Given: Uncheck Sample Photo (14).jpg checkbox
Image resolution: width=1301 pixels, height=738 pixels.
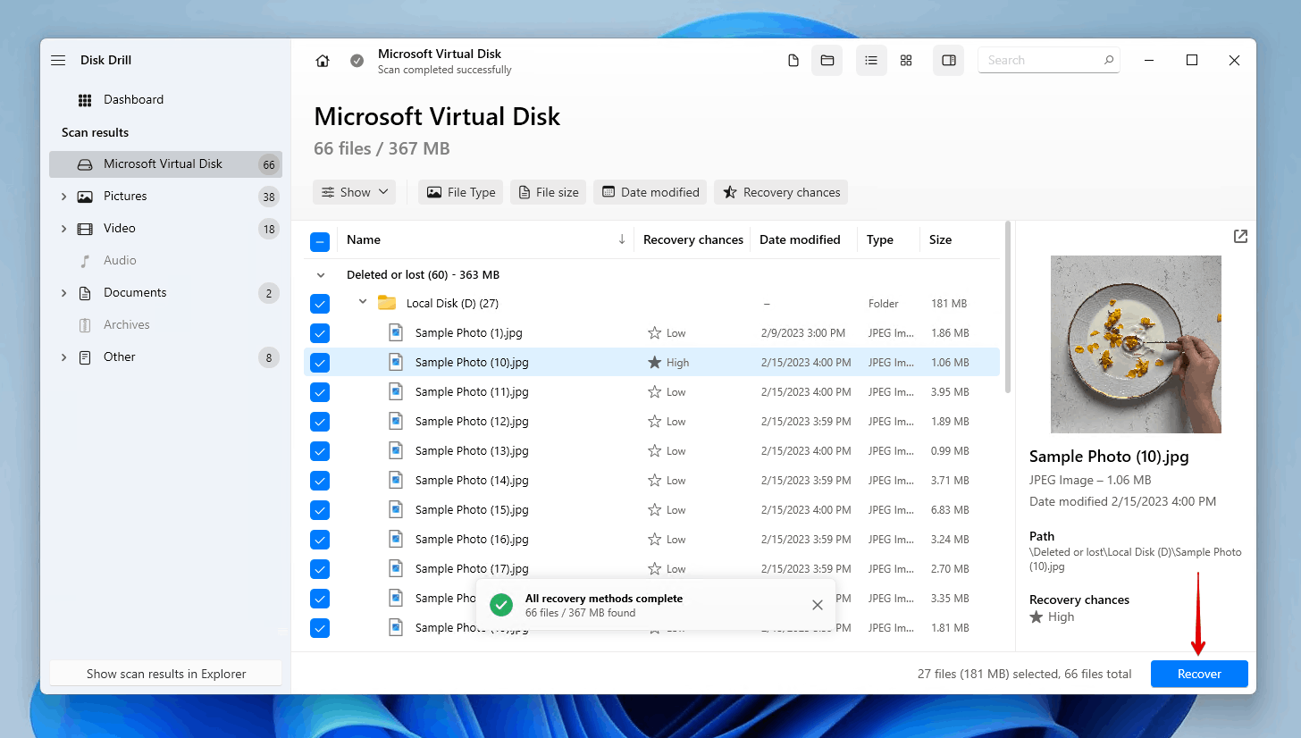Looking at the screenshot, I should point(320,481).
